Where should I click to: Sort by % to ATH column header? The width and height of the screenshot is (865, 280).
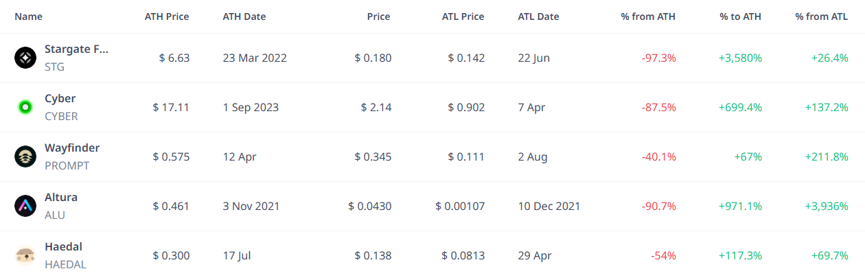click(x=741, y=16)
